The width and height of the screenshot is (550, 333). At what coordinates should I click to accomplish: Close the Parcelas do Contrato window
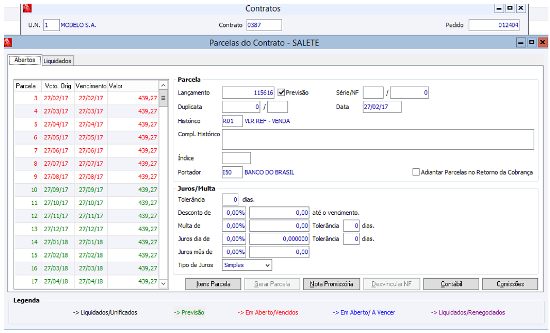(542, 43)
